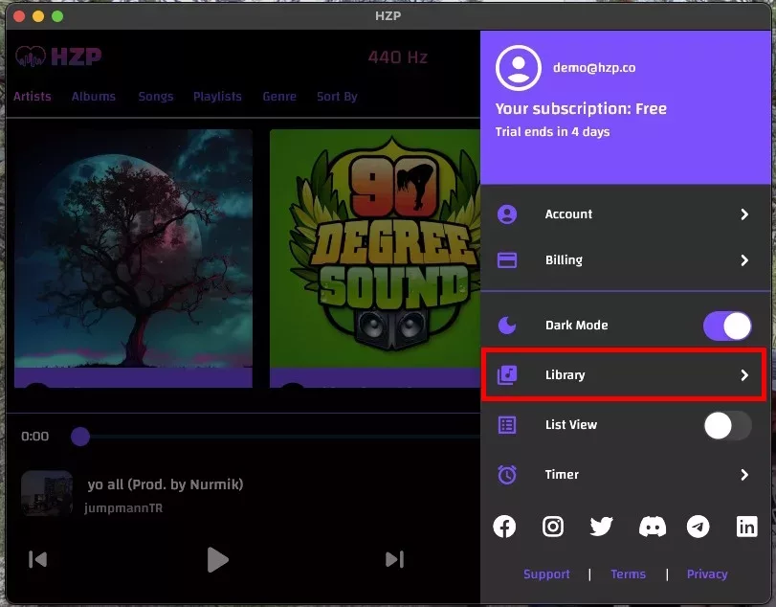Click the now-playing song thumbnail
776x607 pixels.
(47, 494)
